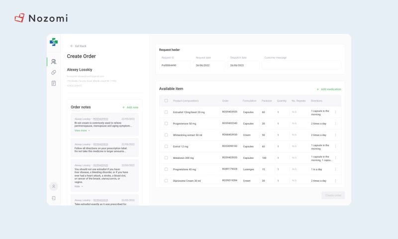Click the Quantity column header
The width and height of the screenshot is (398, 239).
pyautogui.click(x=282, y=101)
